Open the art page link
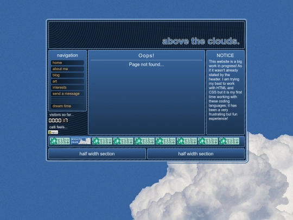This screenshot has width=293, height=220. (67, 81)
